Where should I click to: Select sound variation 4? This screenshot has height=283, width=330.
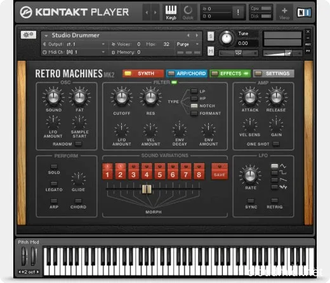[x=147, y=172]
